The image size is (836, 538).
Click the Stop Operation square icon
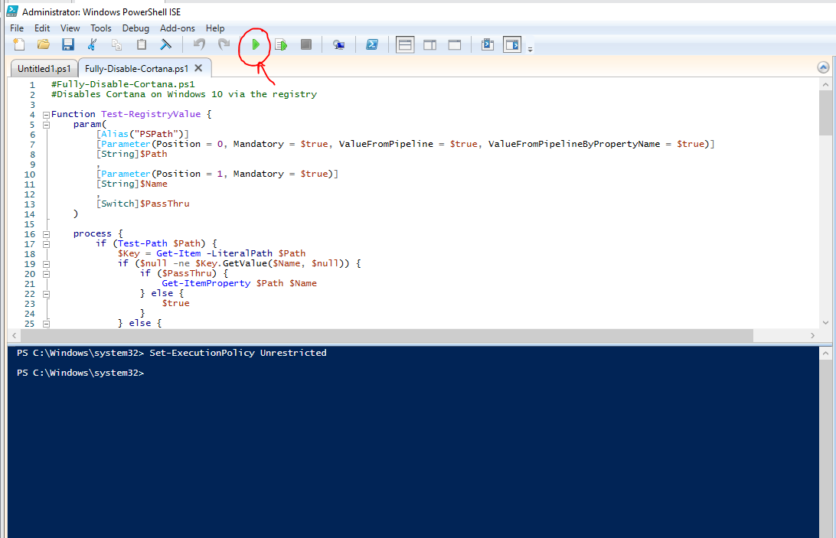(306, 45)
